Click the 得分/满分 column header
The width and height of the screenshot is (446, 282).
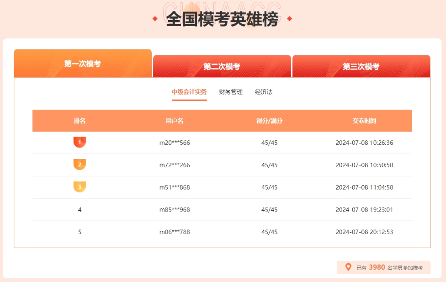tap(269, 121)
